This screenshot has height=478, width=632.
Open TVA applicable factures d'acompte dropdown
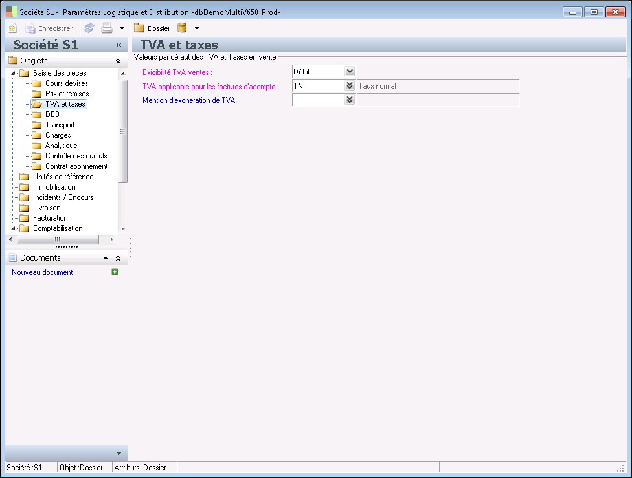pos(350,86)
